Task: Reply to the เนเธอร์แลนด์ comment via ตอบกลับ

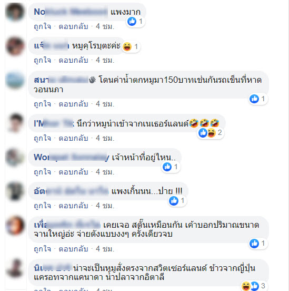Action: point(73,139)
